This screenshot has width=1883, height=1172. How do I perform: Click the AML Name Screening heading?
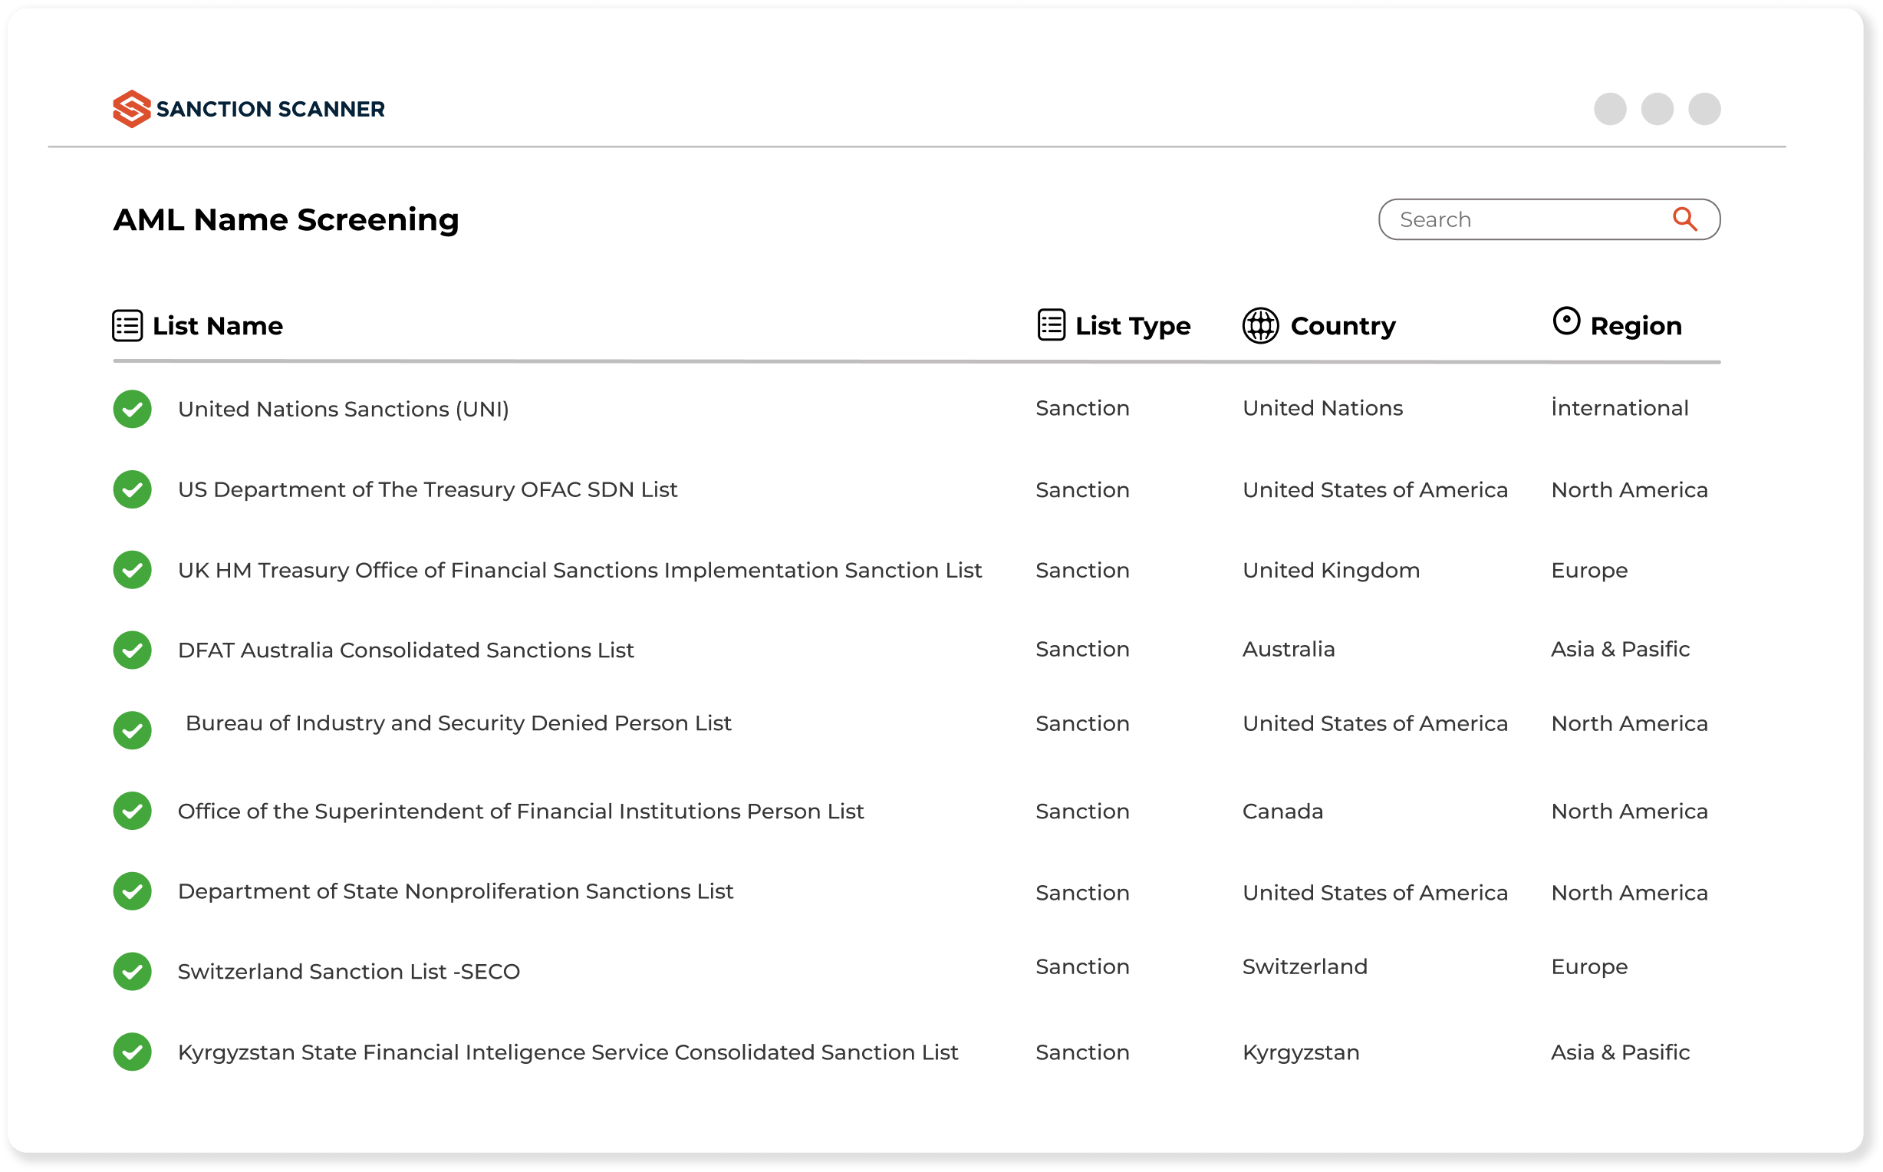286,220
